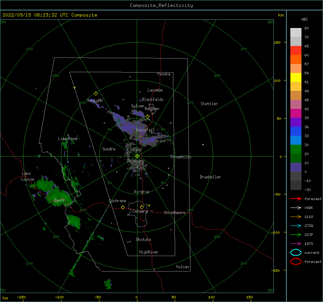Click the red forecast ellipse icon
The width and height of the screenshot is (323, 302).
tap(296, 261)
